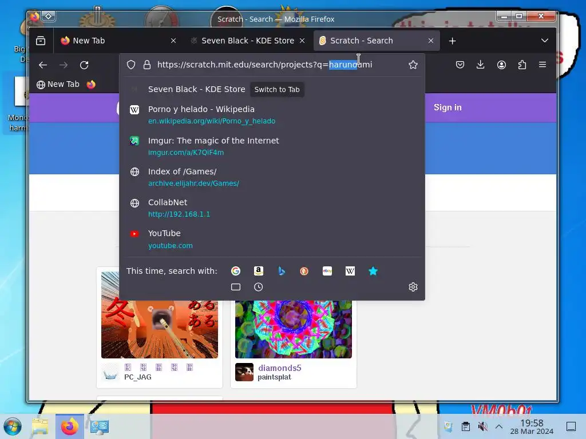586x439 pixels.
Task: Open the Firefox View icon
Action: tap(41, 41)
